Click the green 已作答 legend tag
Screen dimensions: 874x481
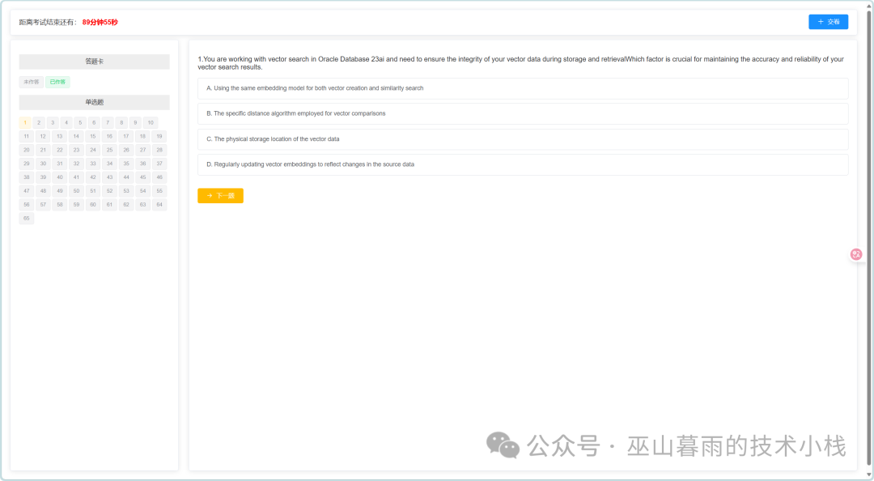(x=57, y=82)
